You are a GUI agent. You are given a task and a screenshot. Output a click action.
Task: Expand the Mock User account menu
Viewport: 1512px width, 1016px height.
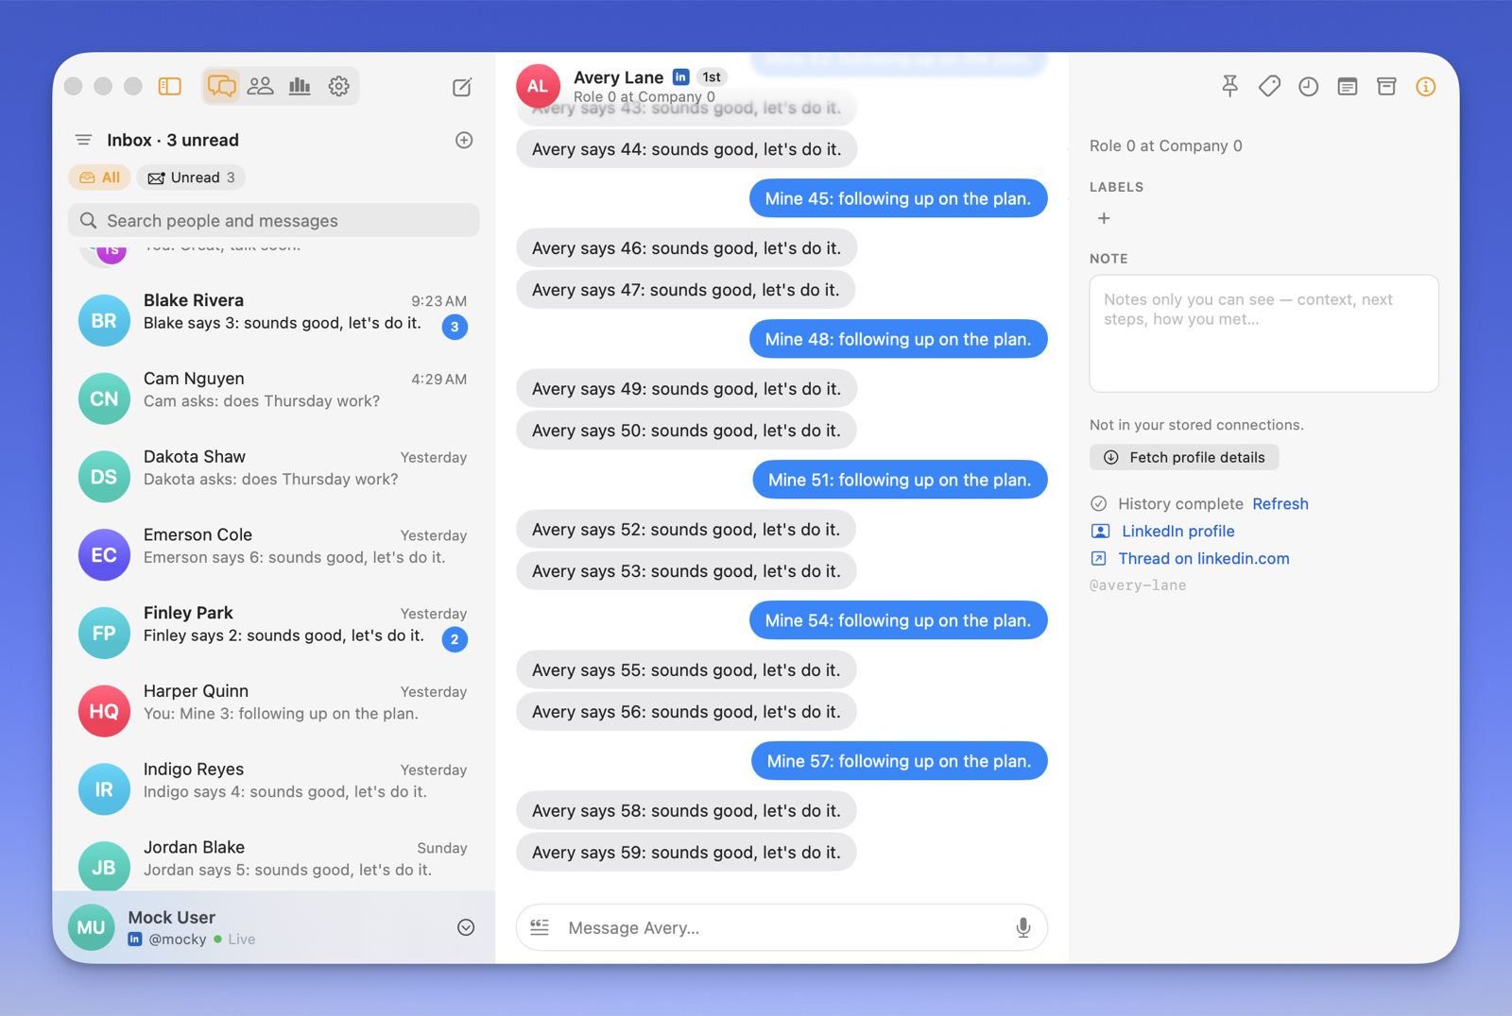tap(466, 927)
